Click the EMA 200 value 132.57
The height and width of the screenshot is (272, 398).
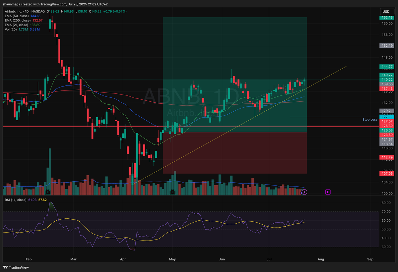click(37, 20)
